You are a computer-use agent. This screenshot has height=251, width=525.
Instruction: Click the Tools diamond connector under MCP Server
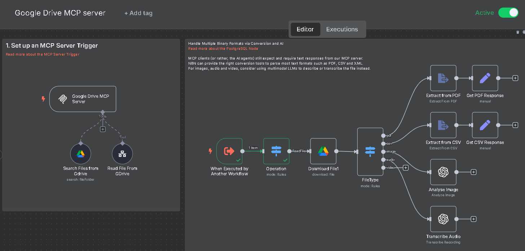click(103, 112)
